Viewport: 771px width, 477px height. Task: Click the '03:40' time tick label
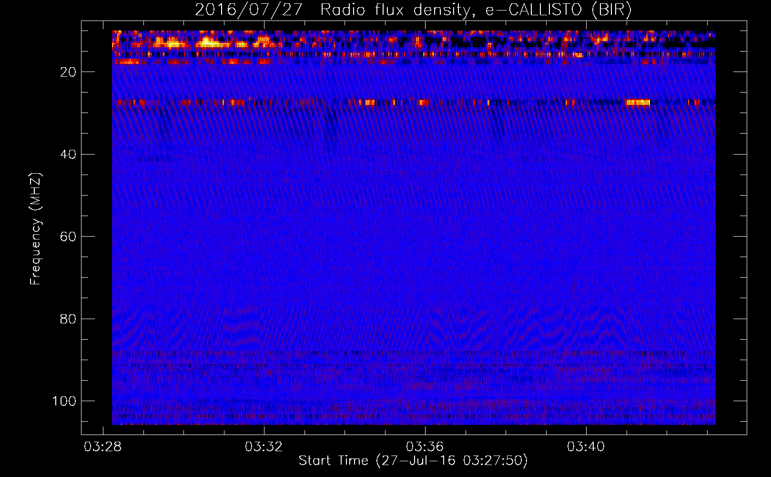click(586, 447)
